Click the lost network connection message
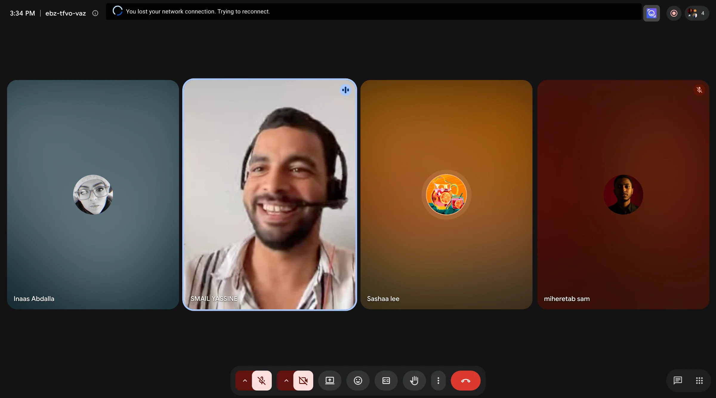Viewport: 716px width, 398px height. pyautogui.click(x=198, y=11)
